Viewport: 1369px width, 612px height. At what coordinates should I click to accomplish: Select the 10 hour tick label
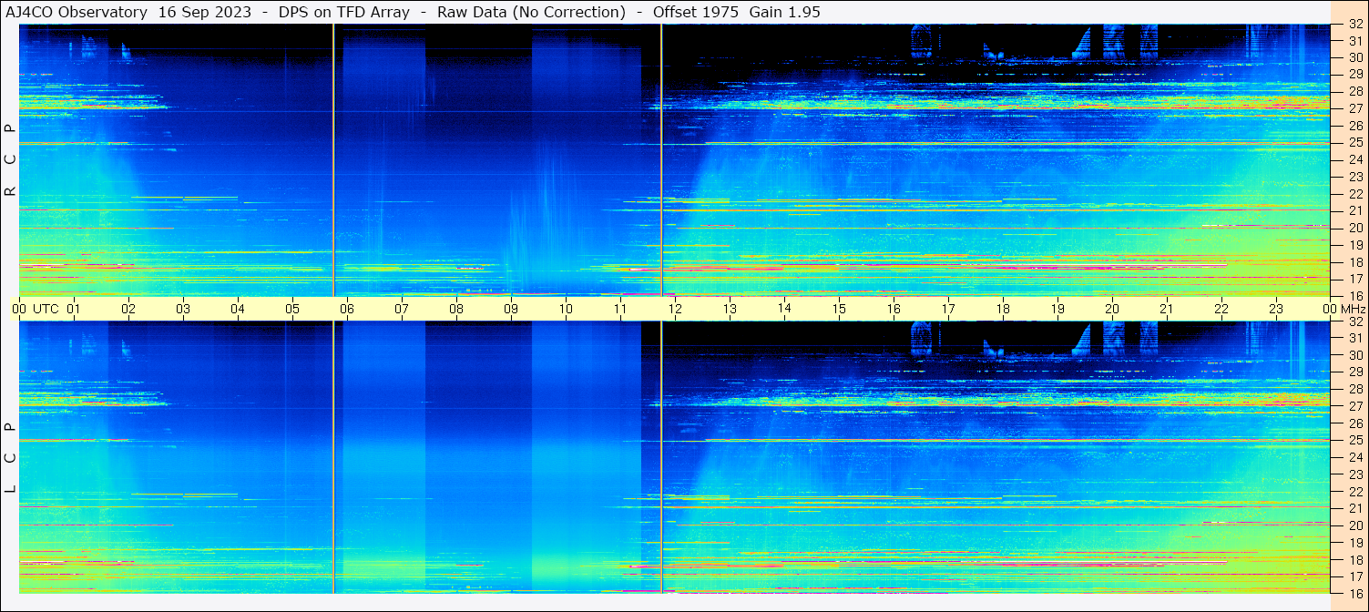coord(566,309)
